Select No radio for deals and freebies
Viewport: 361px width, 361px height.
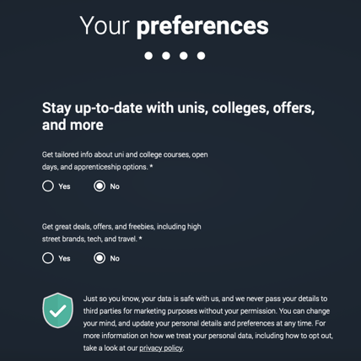click(100, 258)
